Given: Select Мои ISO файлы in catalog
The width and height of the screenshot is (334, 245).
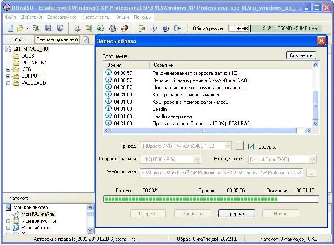Looking at the screenshot, I should tap(38, 214).
